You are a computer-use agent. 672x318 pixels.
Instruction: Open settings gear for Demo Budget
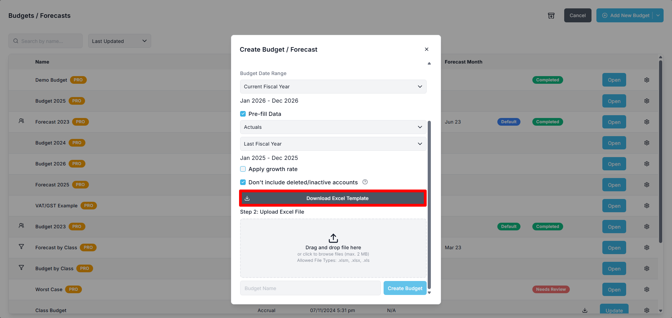647,80
